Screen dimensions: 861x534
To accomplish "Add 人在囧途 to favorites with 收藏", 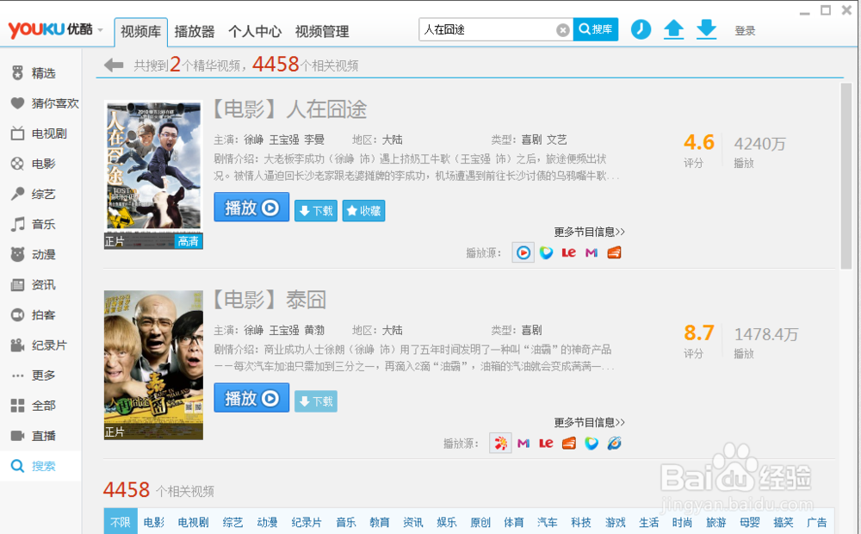I will pos(363,210).
